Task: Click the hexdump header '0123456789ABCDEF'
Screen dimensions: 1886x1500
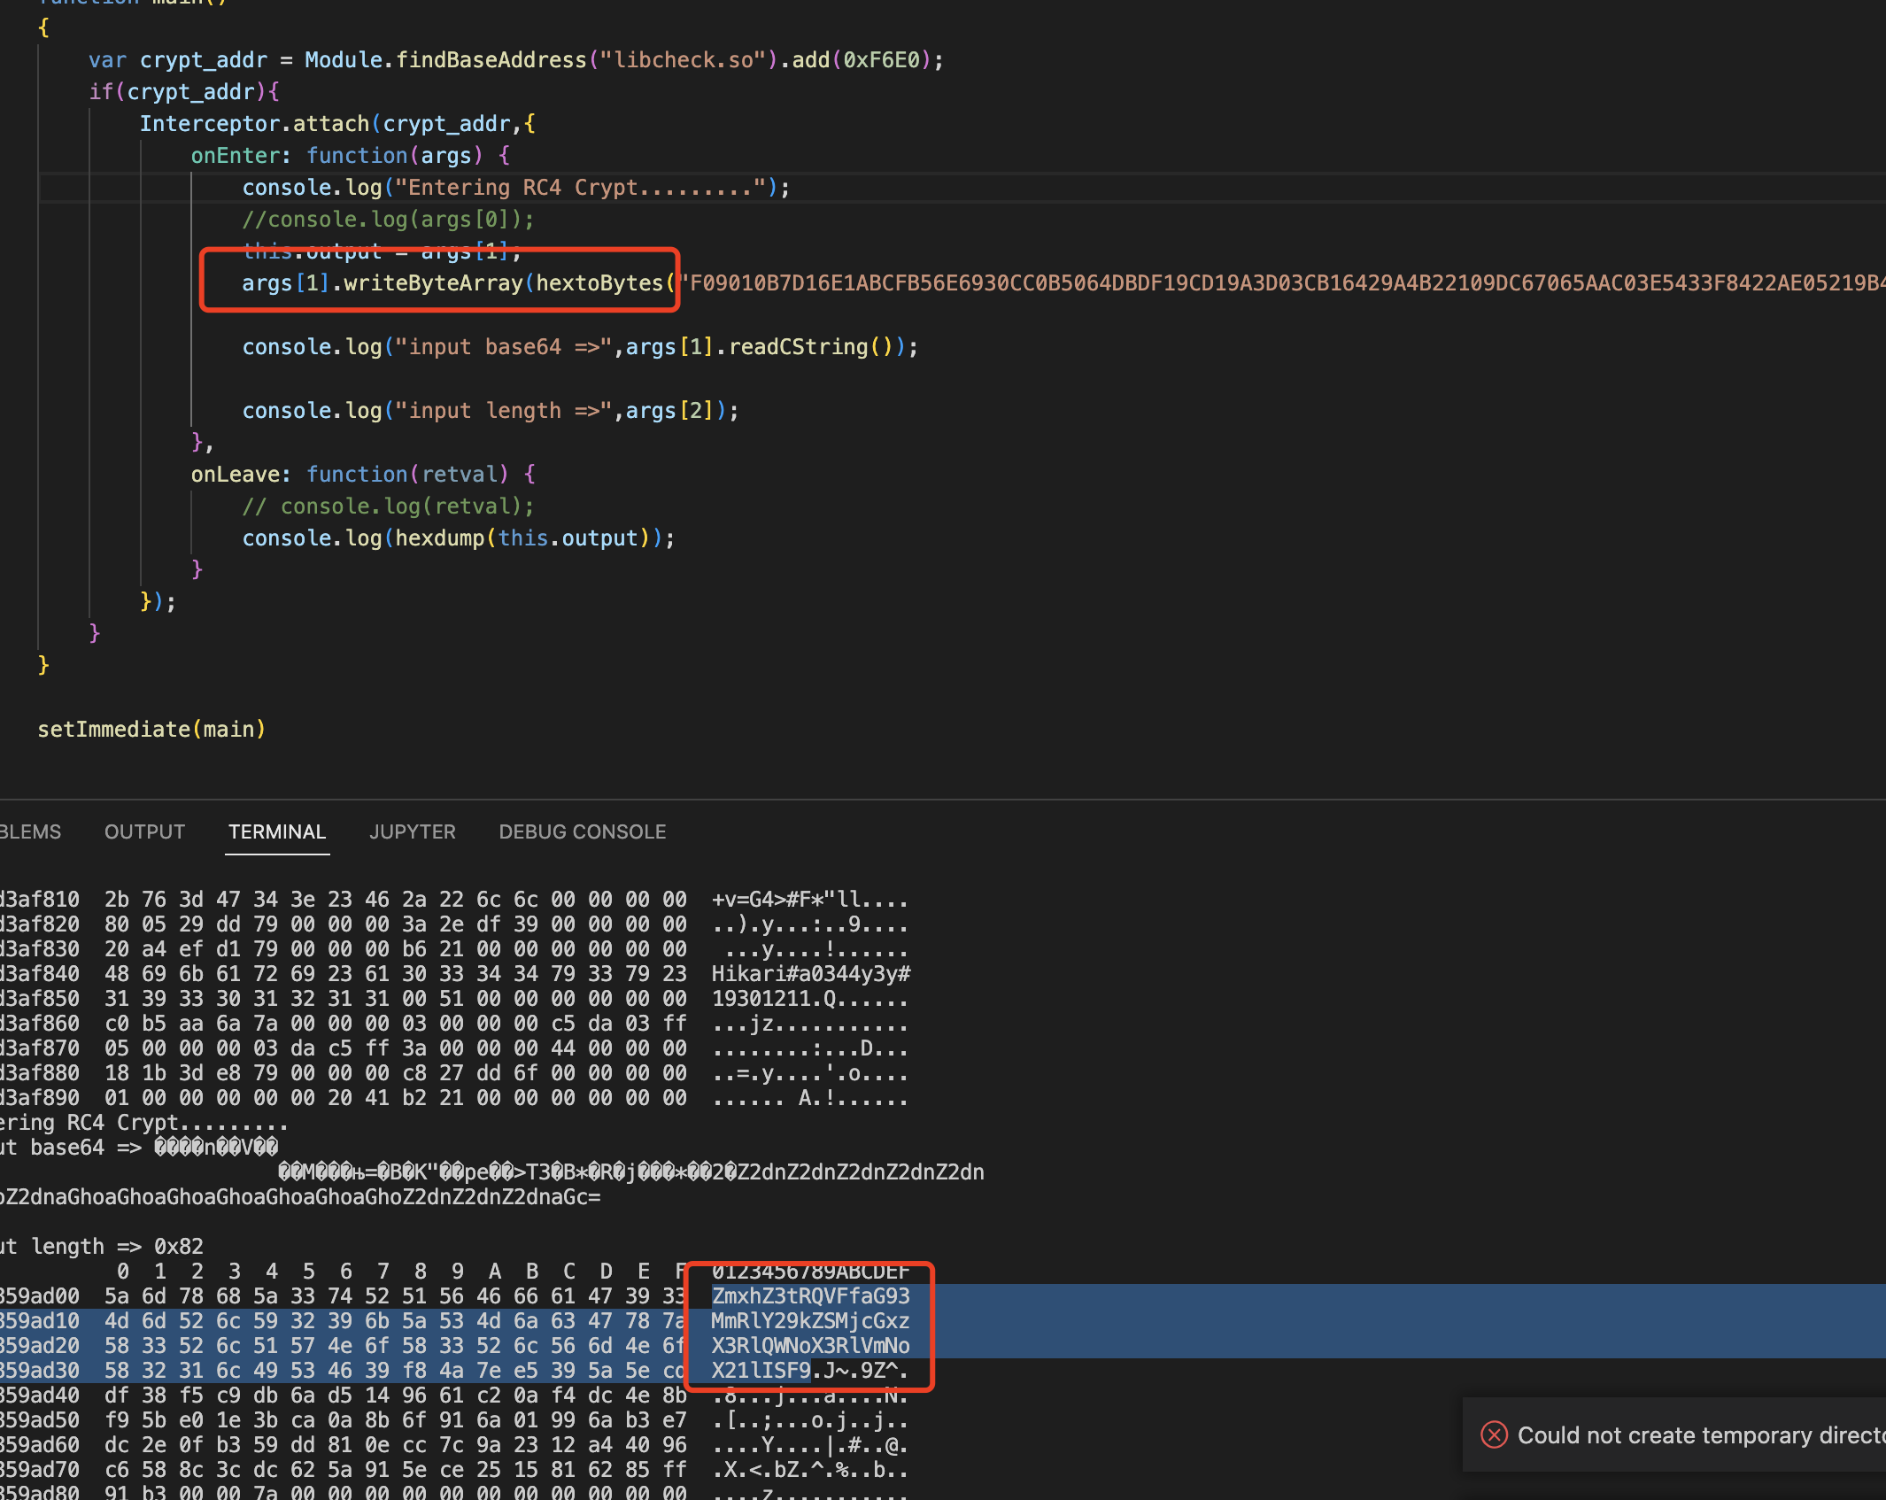Action: pyautogui.click(x=810, y=1272)
